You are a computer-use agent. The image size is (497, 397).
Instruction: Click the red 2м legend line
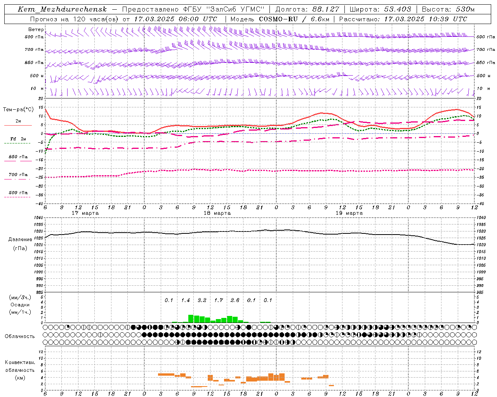(x=18, y=125)
